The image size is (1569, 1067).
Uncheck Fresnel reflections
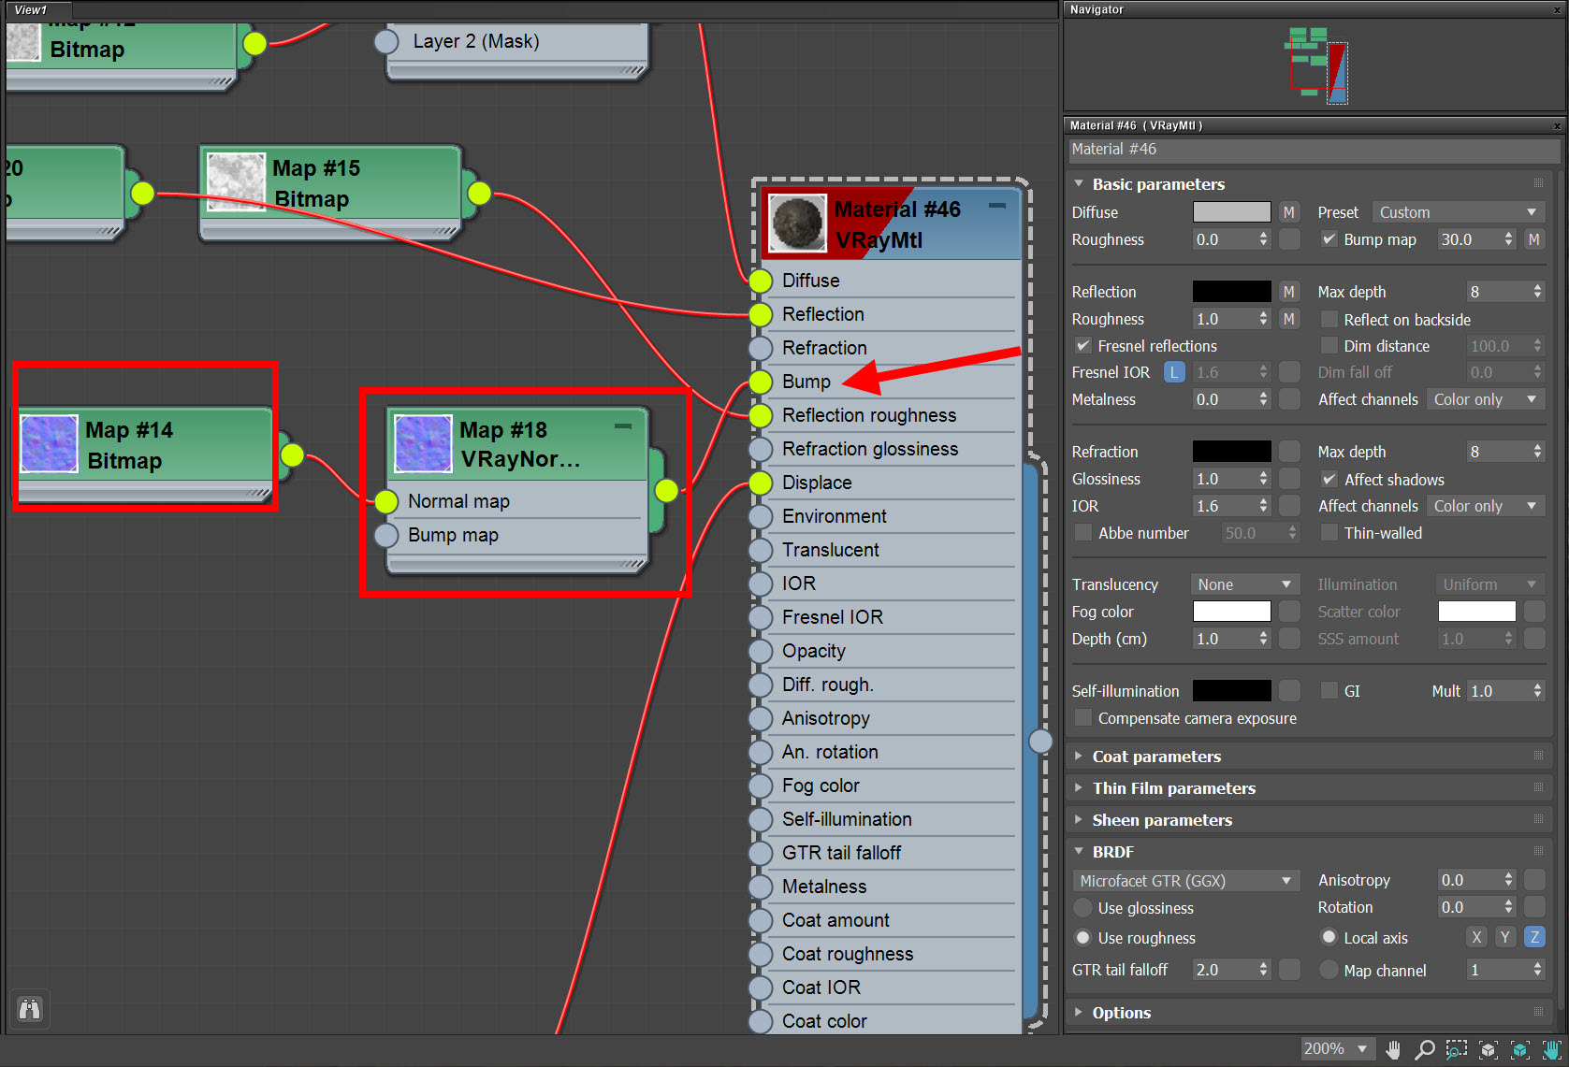[1082, 346]
